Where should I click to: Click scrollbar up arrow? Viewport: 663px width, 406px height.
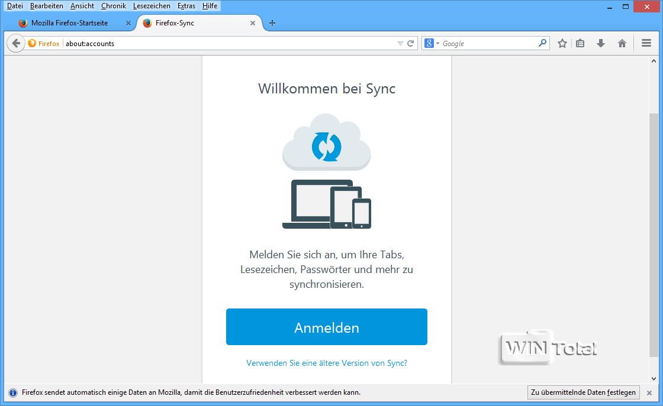point(654,61)
